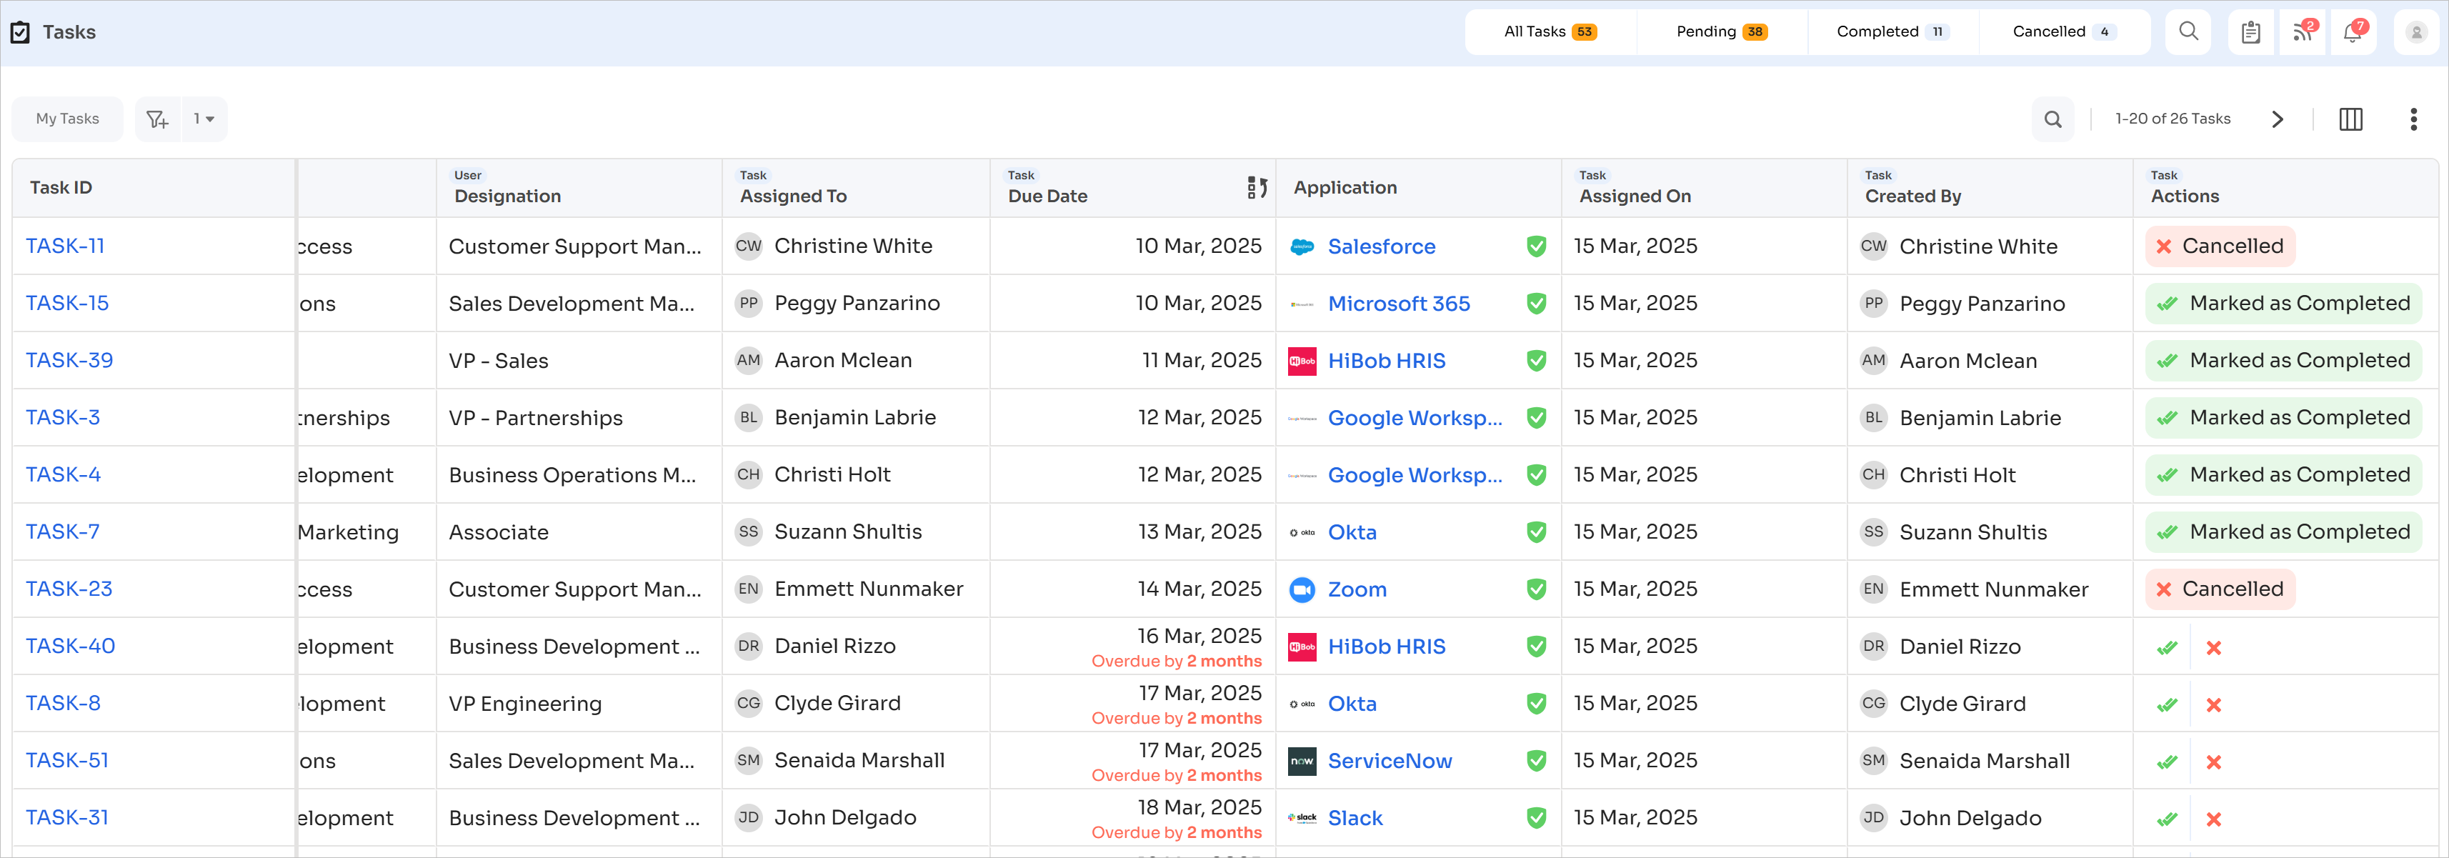Open TASK-39 link
Viewport: 2449px width, 858px height.
point(69,360)
